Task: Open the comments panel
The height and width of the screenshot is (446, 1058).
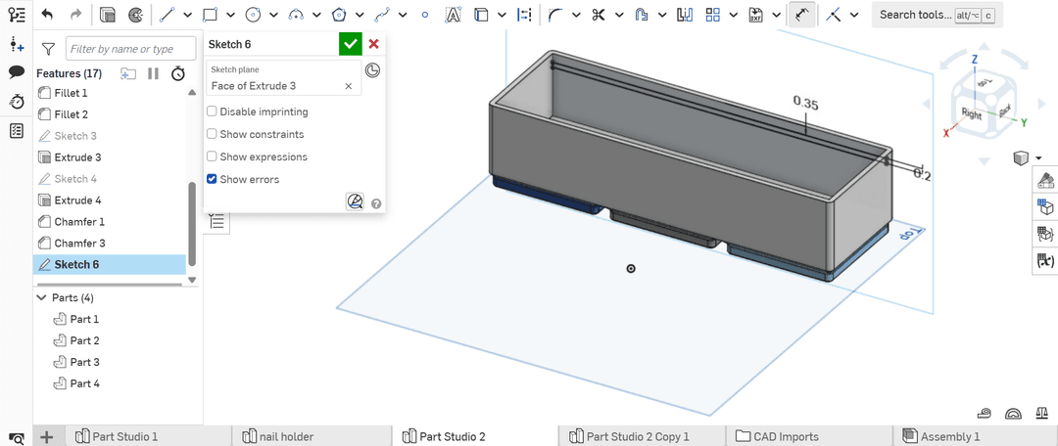Action: click(17, 72)
